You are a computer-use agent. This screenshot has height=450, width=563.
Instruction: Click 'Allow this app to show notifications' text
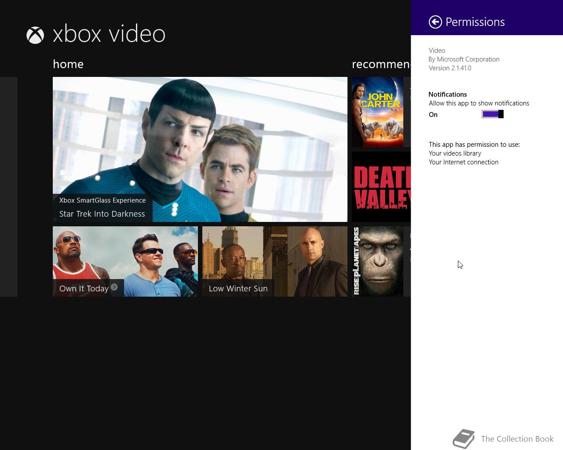[x=479, y=103]
